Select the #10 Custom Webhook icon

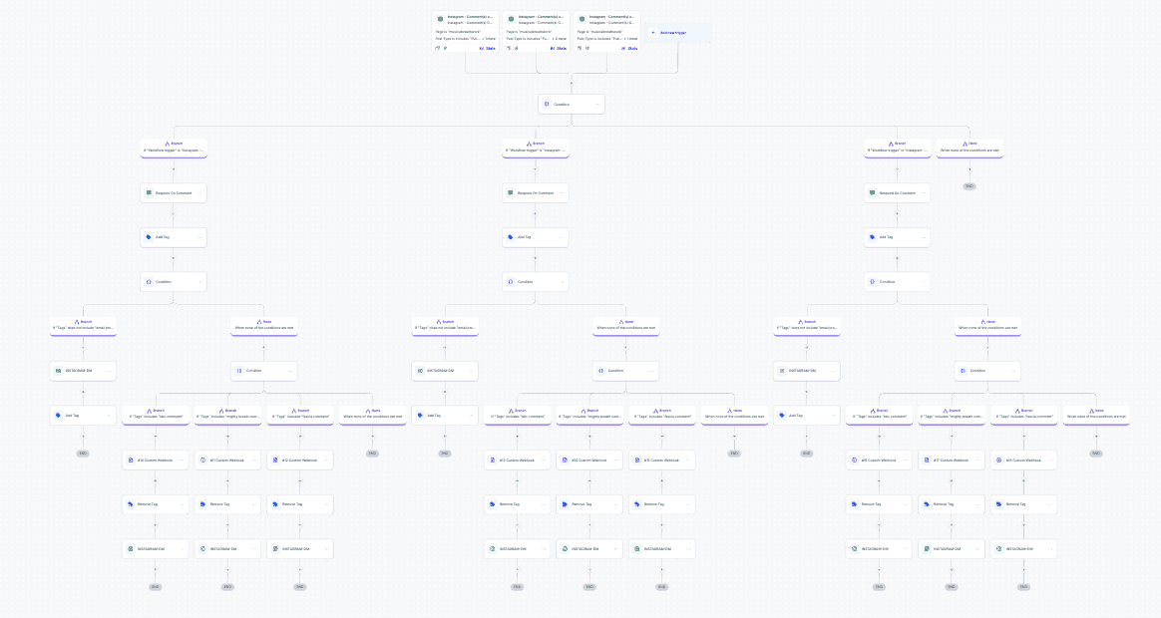[x=131, y=460]
